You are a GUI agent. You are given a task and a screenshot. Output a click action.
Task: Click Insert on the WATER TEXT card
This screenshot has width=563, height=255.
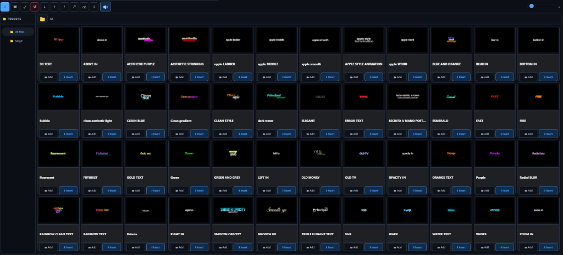pyautogui.click(x=461, y=247)
